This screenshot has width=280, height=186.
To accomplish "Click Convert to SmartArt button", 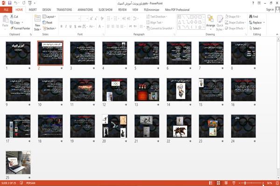I will pos(160,28).
